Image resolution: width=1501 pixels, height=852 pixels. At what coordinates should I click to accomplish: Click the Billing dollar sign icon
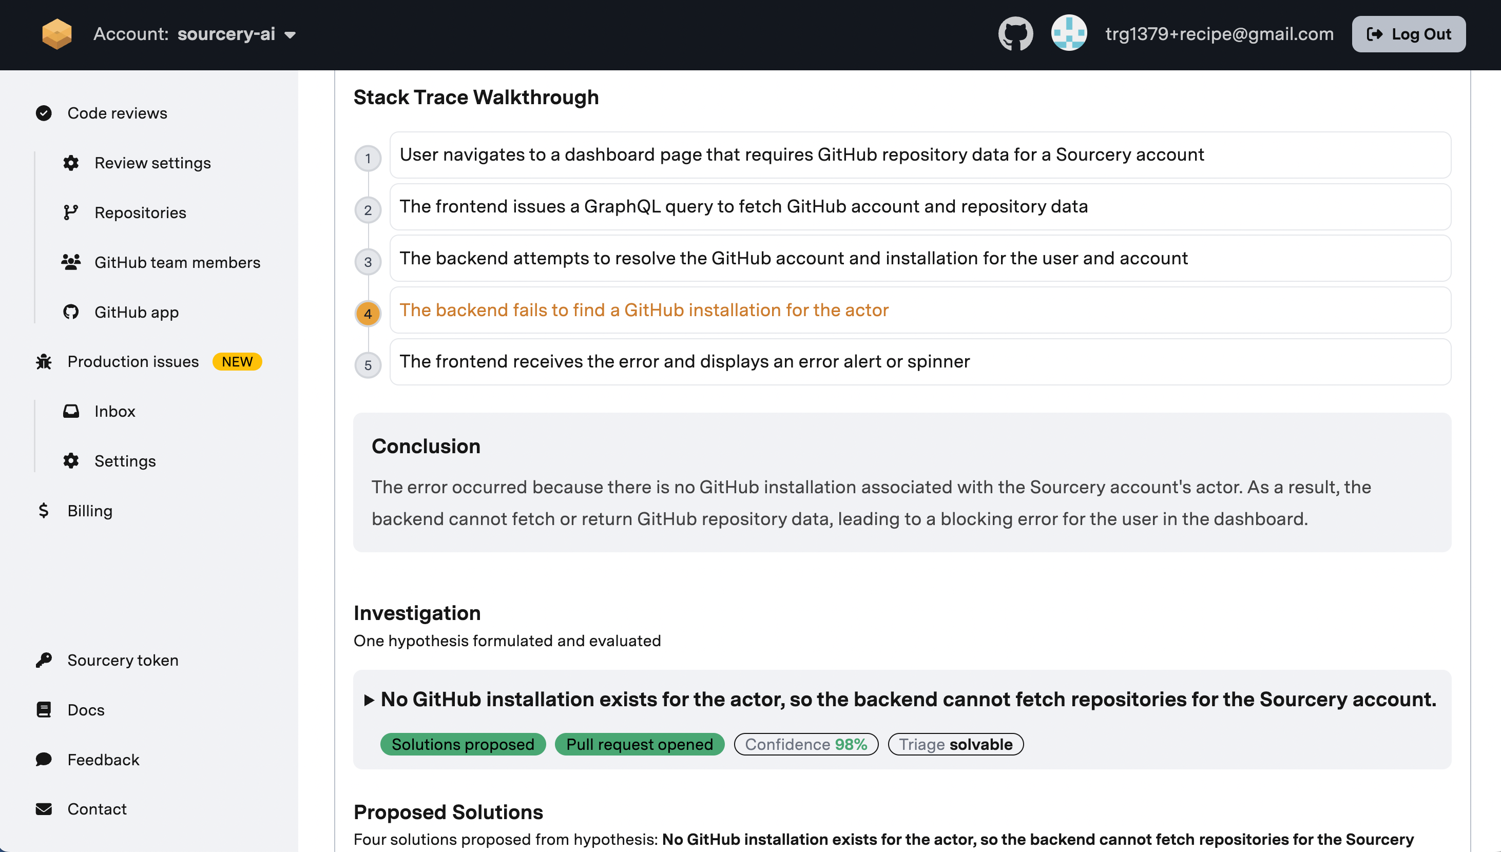44,511
